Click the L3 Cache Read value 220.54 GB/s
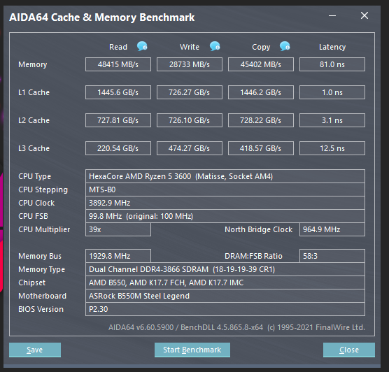Image resolution: width=389 pixels, height=372 pixels. 118,148
